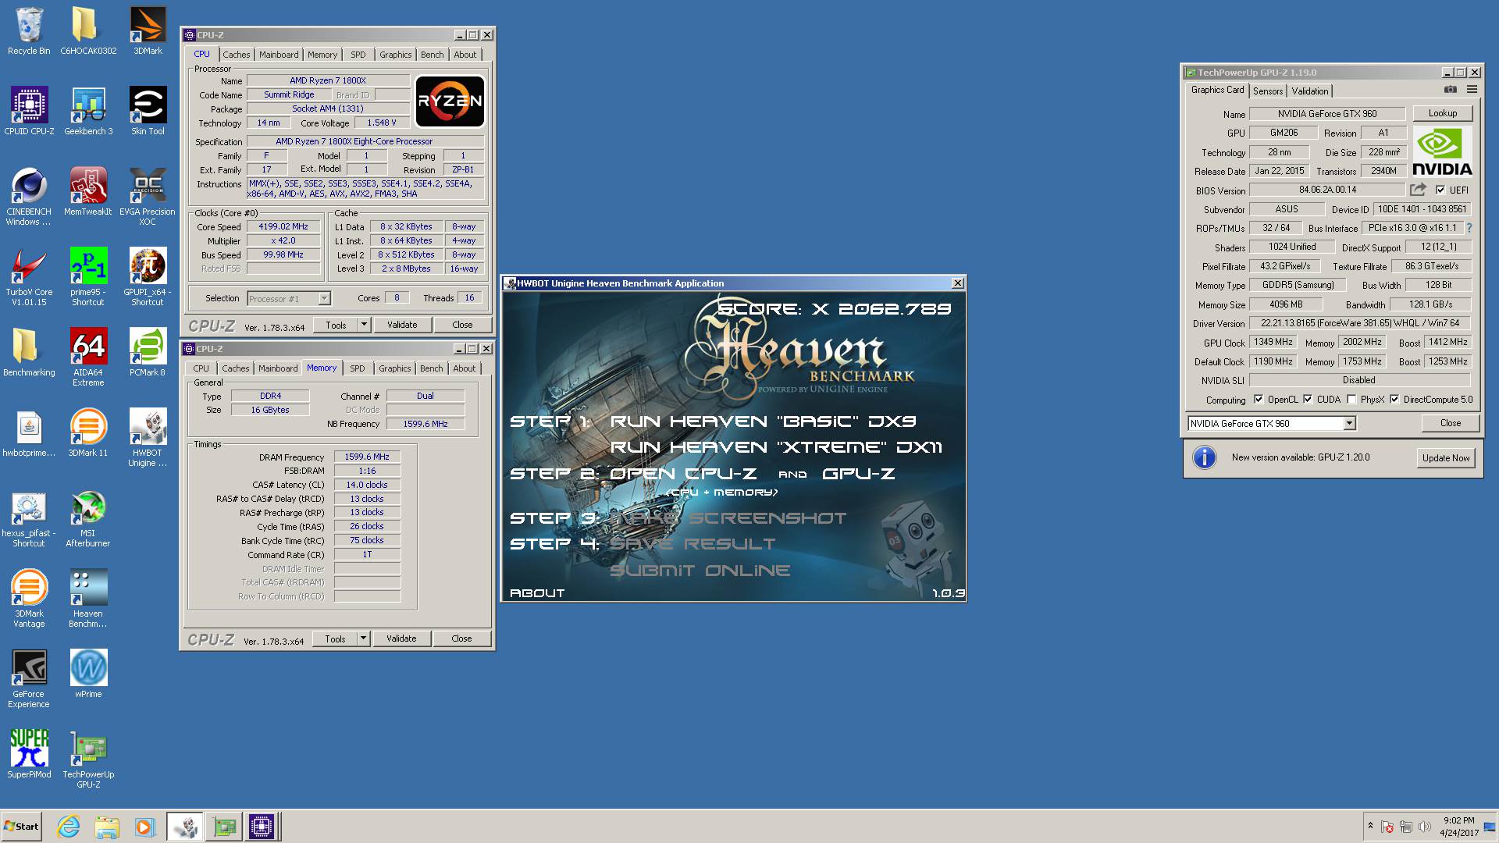Launch the GeForce Experience desktop icon

(x=29, y=678)
